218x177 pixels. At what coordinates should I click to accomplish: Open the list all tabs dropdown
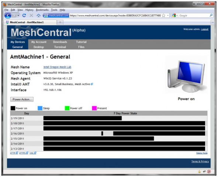click(212, 22)
